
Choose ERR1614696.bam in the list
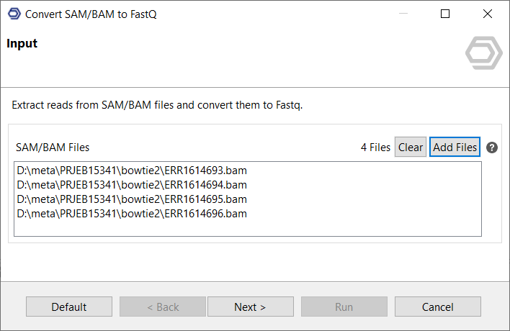[x=132, y=214]
